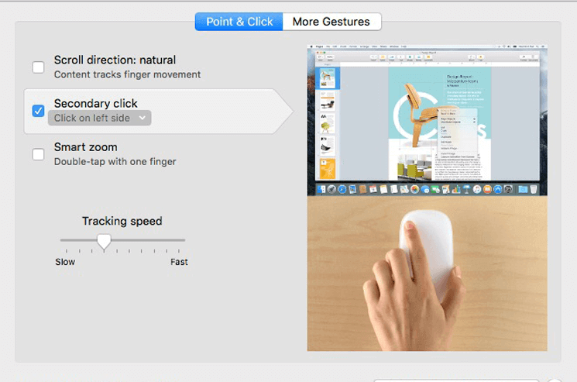Screen dimensions: 577x382
Task: Open the Click on left side dropdown
Action: point(99,118)
